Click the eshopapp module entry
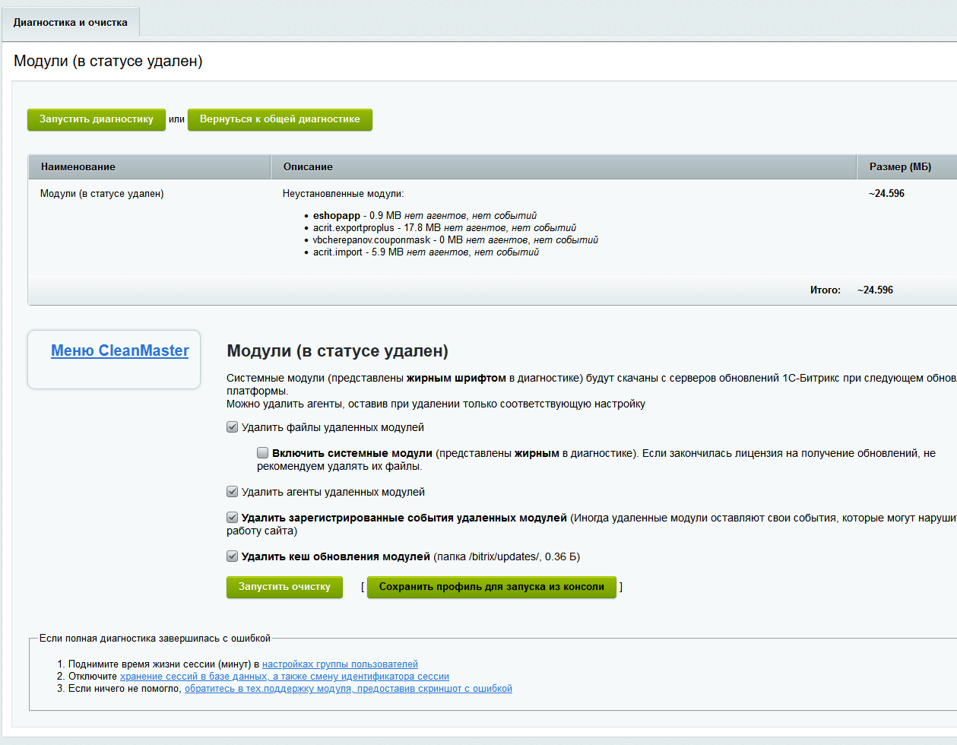 pyautogui.click(x=336, y=216)
